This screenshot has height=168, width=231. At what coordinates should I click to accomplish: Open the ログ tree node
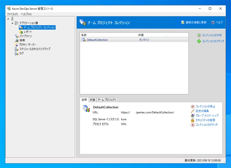pos(21,53)
